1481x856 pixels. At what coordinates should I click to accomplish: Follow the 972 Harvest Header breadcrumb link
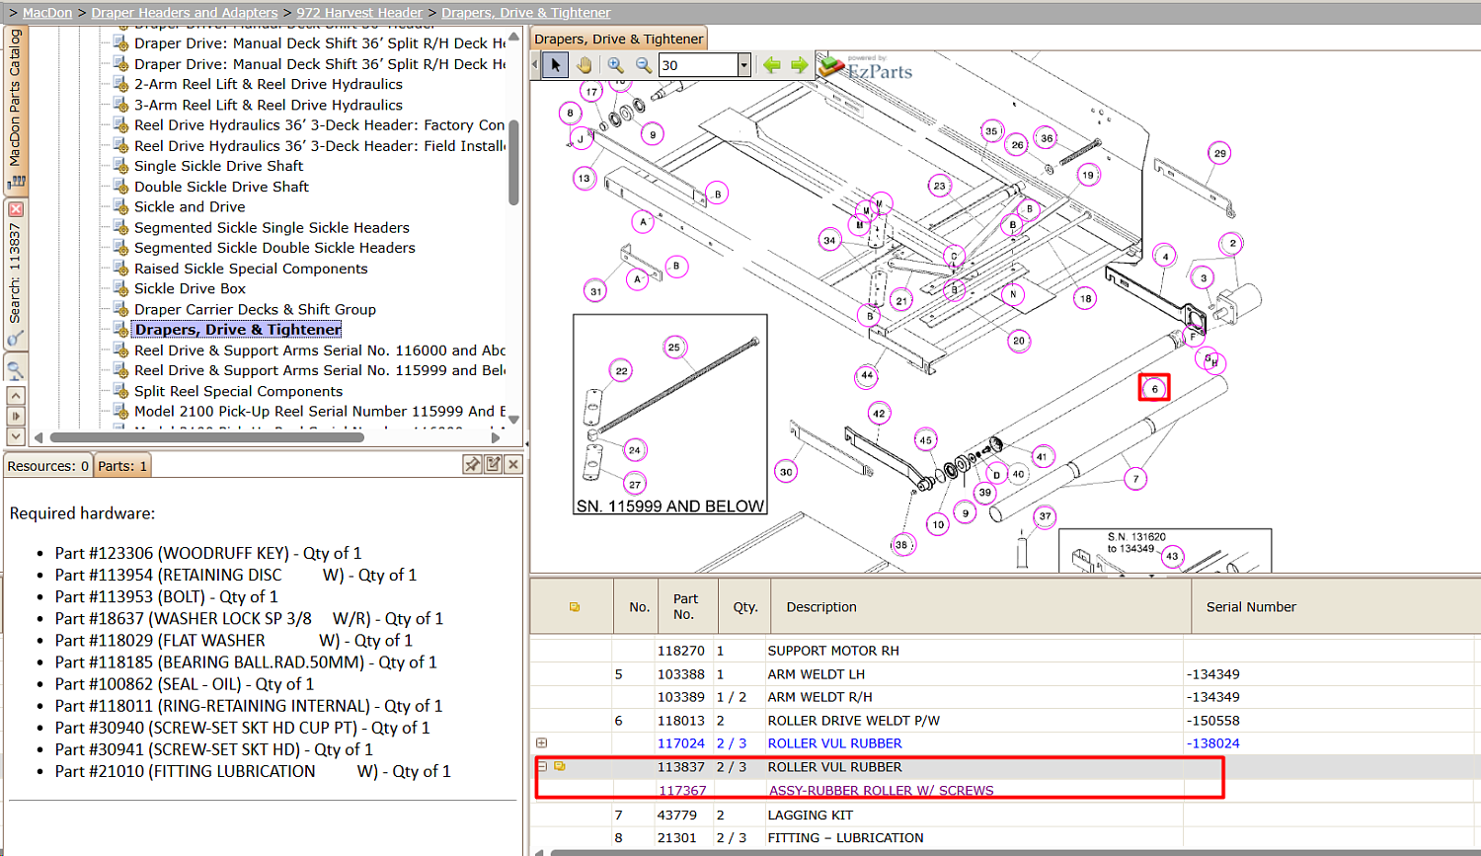(x=359, y=13)
